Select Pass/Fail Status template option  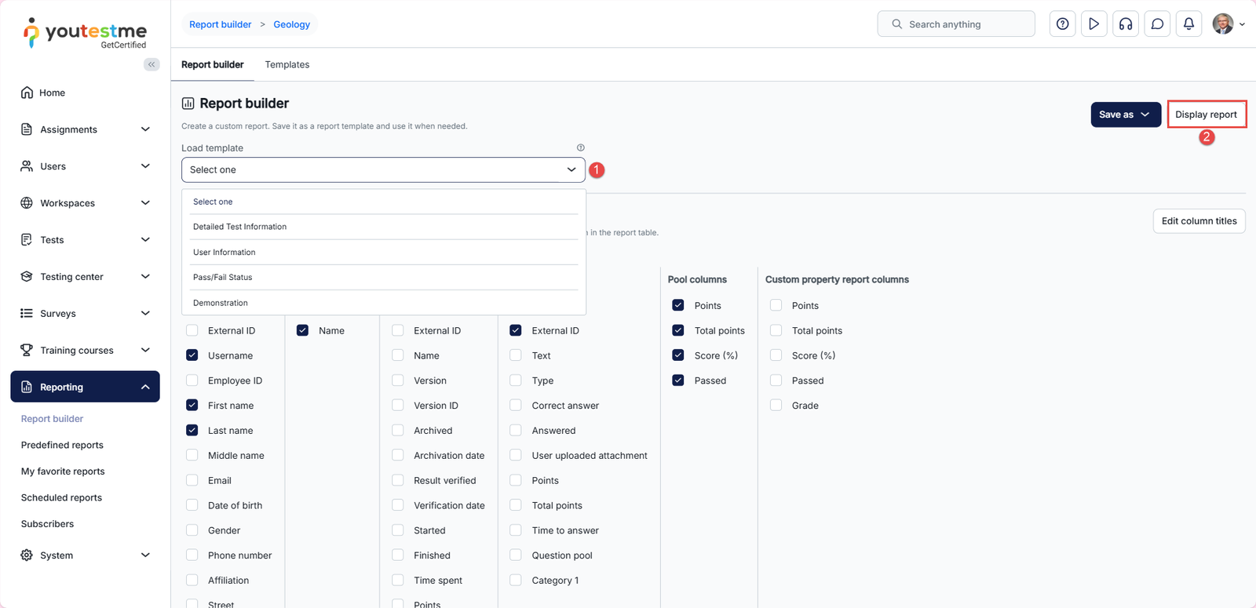(223, 277)
